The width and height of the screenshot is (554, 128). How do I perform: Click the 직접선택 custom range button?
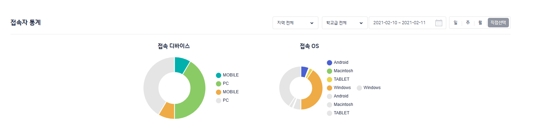[498, 22]
